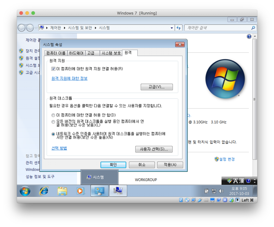The height and width of the screenshot is (227, 274).
Task: Open the 원격 지원에 대한 정보 link
Action: [x=69, y=79]
